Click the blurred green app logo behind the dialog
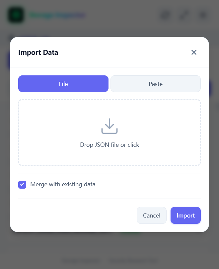219x269 pixels. pos(16,15)
